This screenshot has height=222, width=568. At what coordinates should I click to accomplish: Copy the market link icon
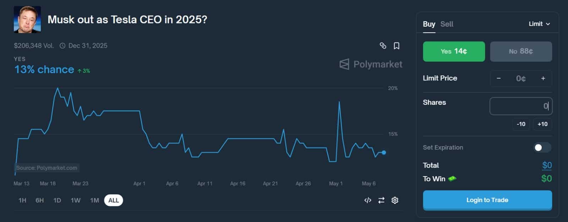[x=383, y=46]
